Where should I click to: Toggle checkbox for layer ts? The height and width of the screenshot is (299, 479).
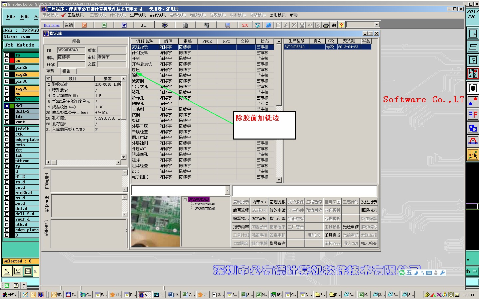[x=7, y=55]
